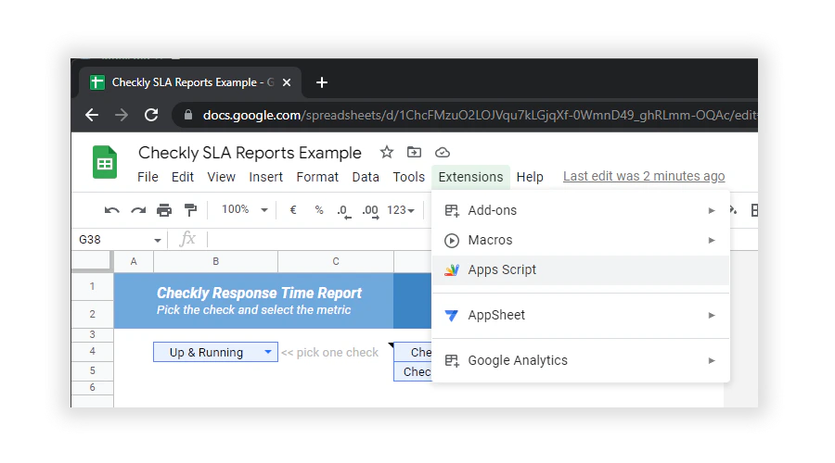The height and width of the screenshot is (463, 835).
Task: Go back in browser
Action: point(92,115)
